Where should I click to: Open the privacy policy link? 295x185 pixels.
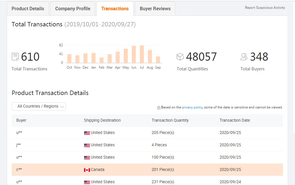point(192,107)
